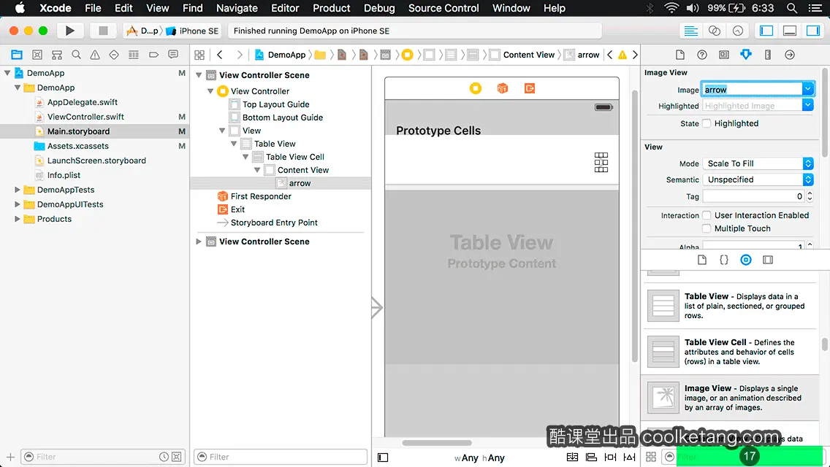This screenshot has height=467, width=830.
Task: Open the Highlighted image dropdown
Action: tap(808, 106)
